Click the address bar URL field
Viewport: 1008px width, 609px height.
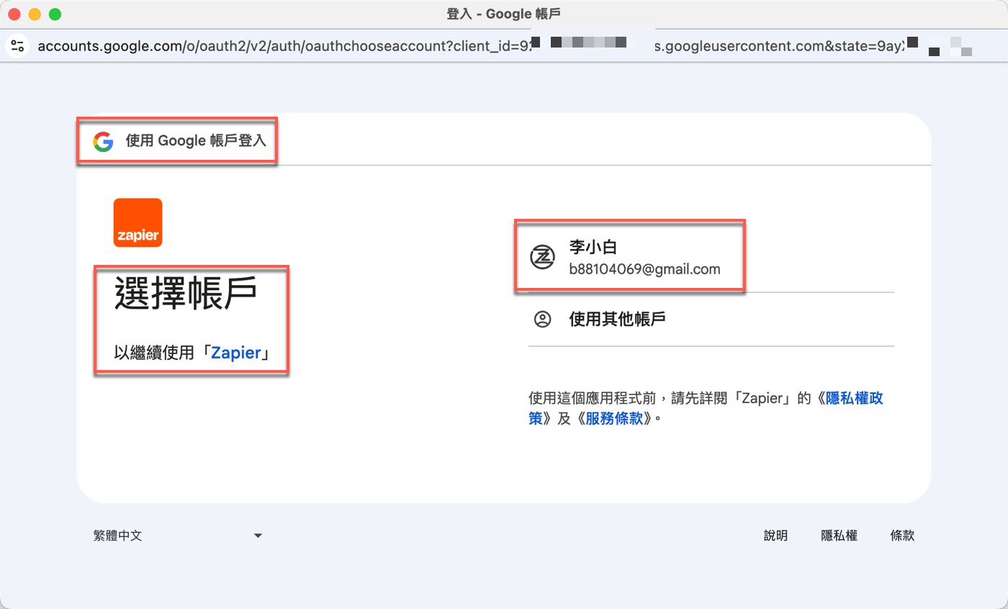[x=504, y=46]
